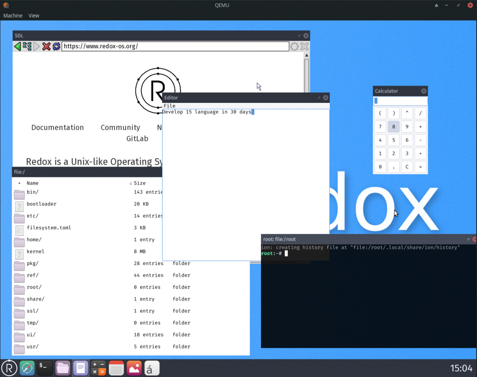Click the grey forward arrow in browser
The height and width of the screenshot is (377, 477).
(x=37, y=47)
